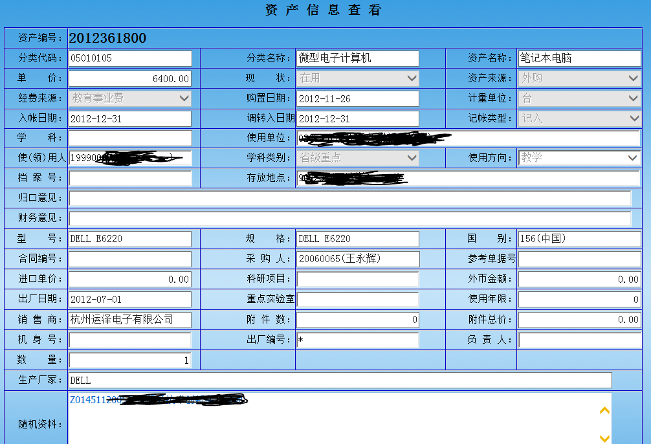The image size is (651, 444).
Task: Select the 采购人 field with 王永辉
Action: 357,259
